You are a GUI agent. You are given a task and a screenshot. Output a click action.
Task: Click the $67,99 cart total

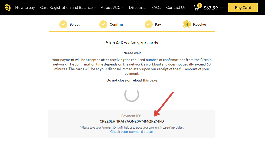211,8
